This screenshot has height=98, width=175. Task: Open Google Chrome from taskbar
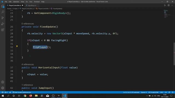point(25,96)
